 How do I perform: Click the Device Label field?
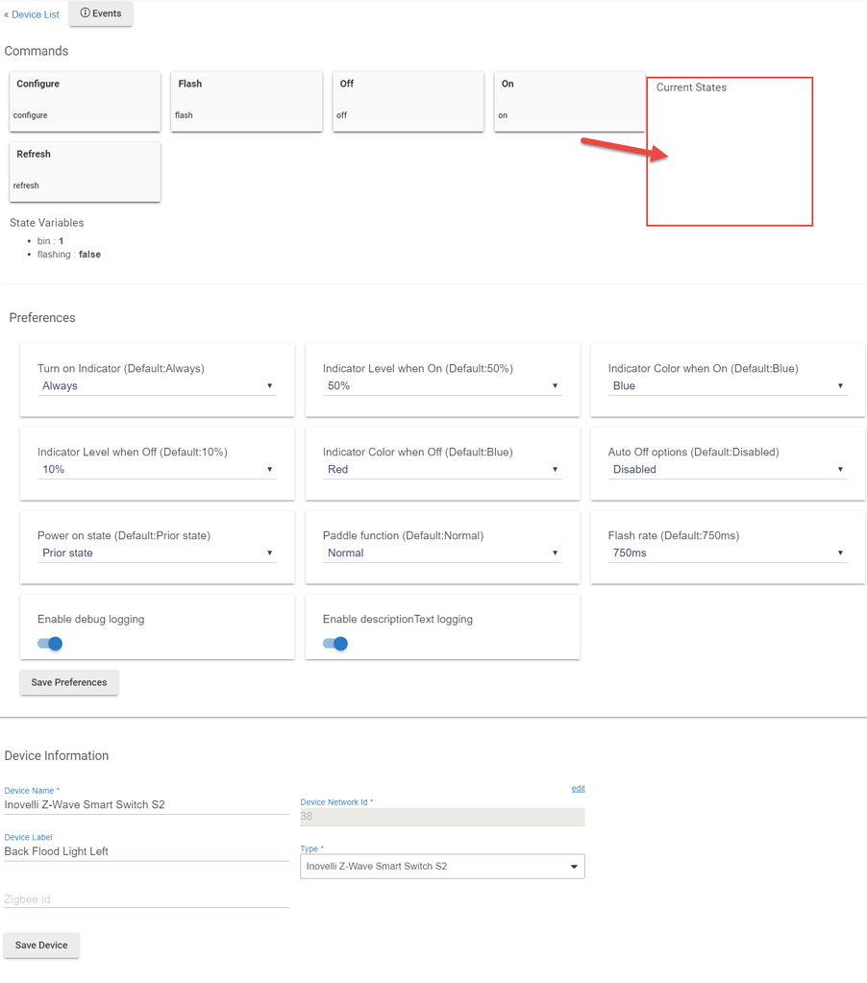coord(146,851)
